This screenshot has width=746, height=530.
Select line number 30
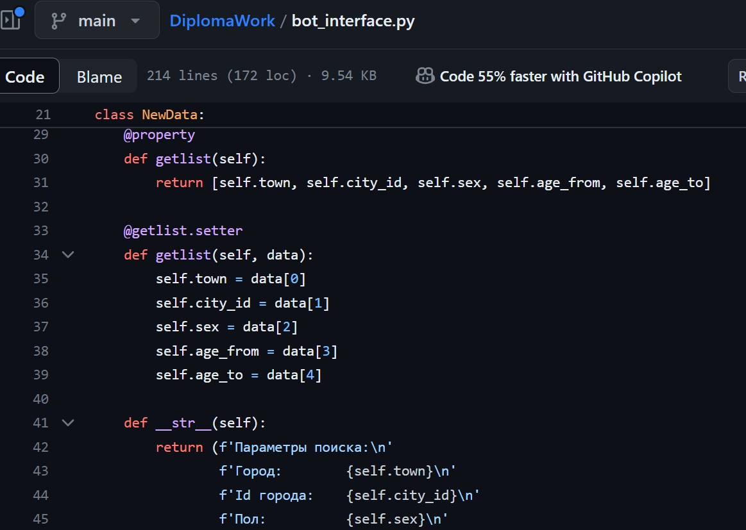pyautogui.click(x=41, y=158)
